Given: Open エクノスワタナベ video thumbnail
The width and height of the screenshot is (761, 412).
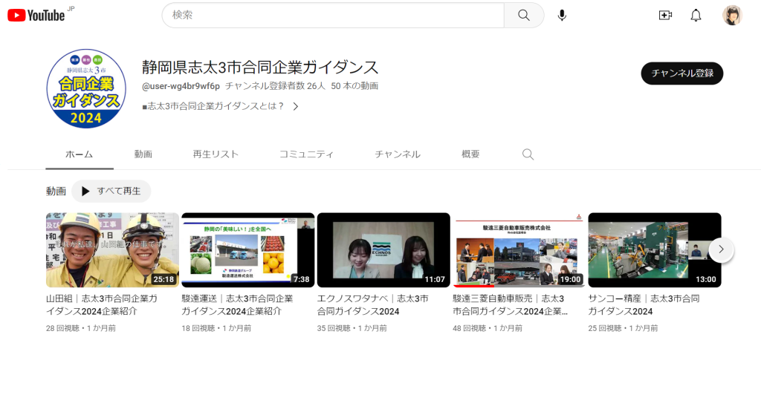Looking at the screenshot, I should click(383, 250).
